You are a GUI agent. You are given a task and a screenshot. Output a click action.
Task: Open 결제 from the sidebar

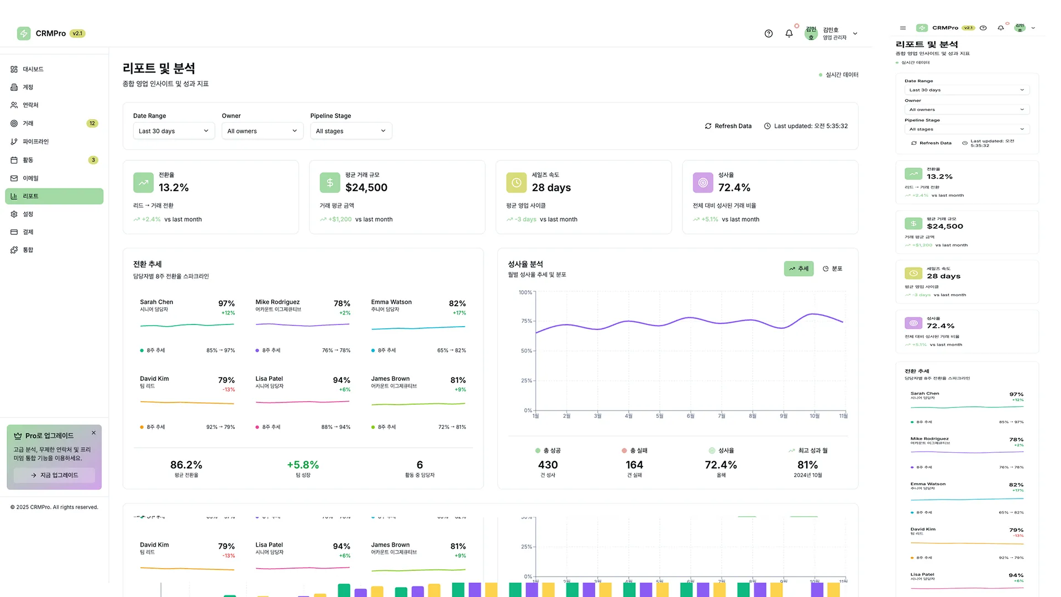tap(54, 232)
